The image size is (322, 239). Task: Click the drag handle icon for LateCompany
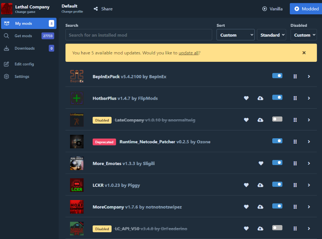coord(295,120)
